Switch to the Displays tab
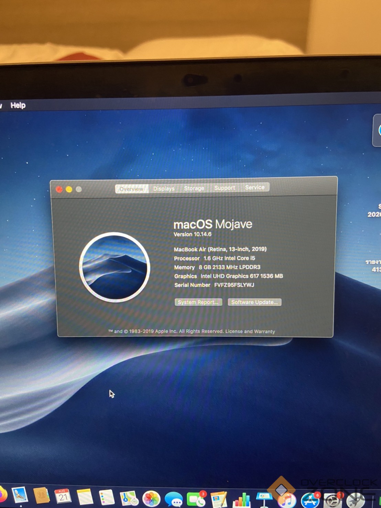 pos(164,189)
